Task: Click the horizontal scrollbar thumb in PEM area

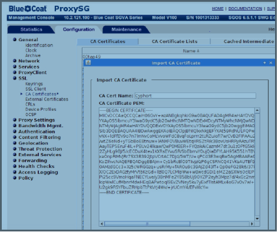Action: click(147, 224)
